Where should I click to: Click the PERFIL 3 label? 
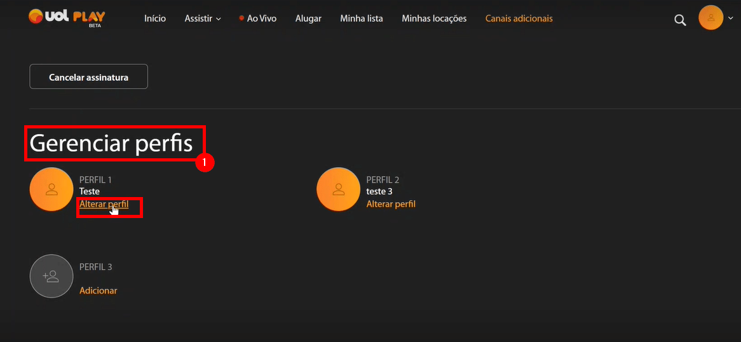coord(95,267)
